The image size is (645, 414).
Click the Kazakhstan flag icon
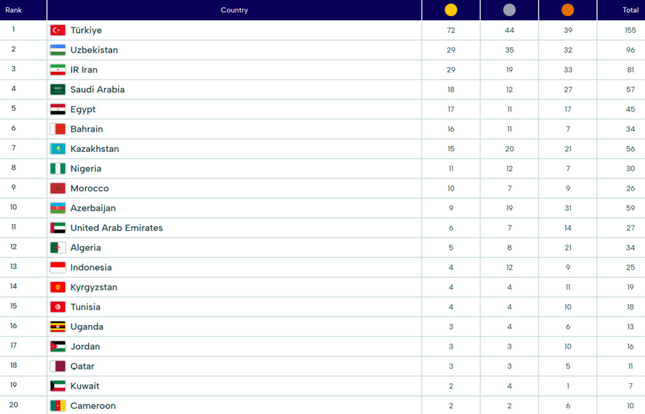click(x=58, y=149)
